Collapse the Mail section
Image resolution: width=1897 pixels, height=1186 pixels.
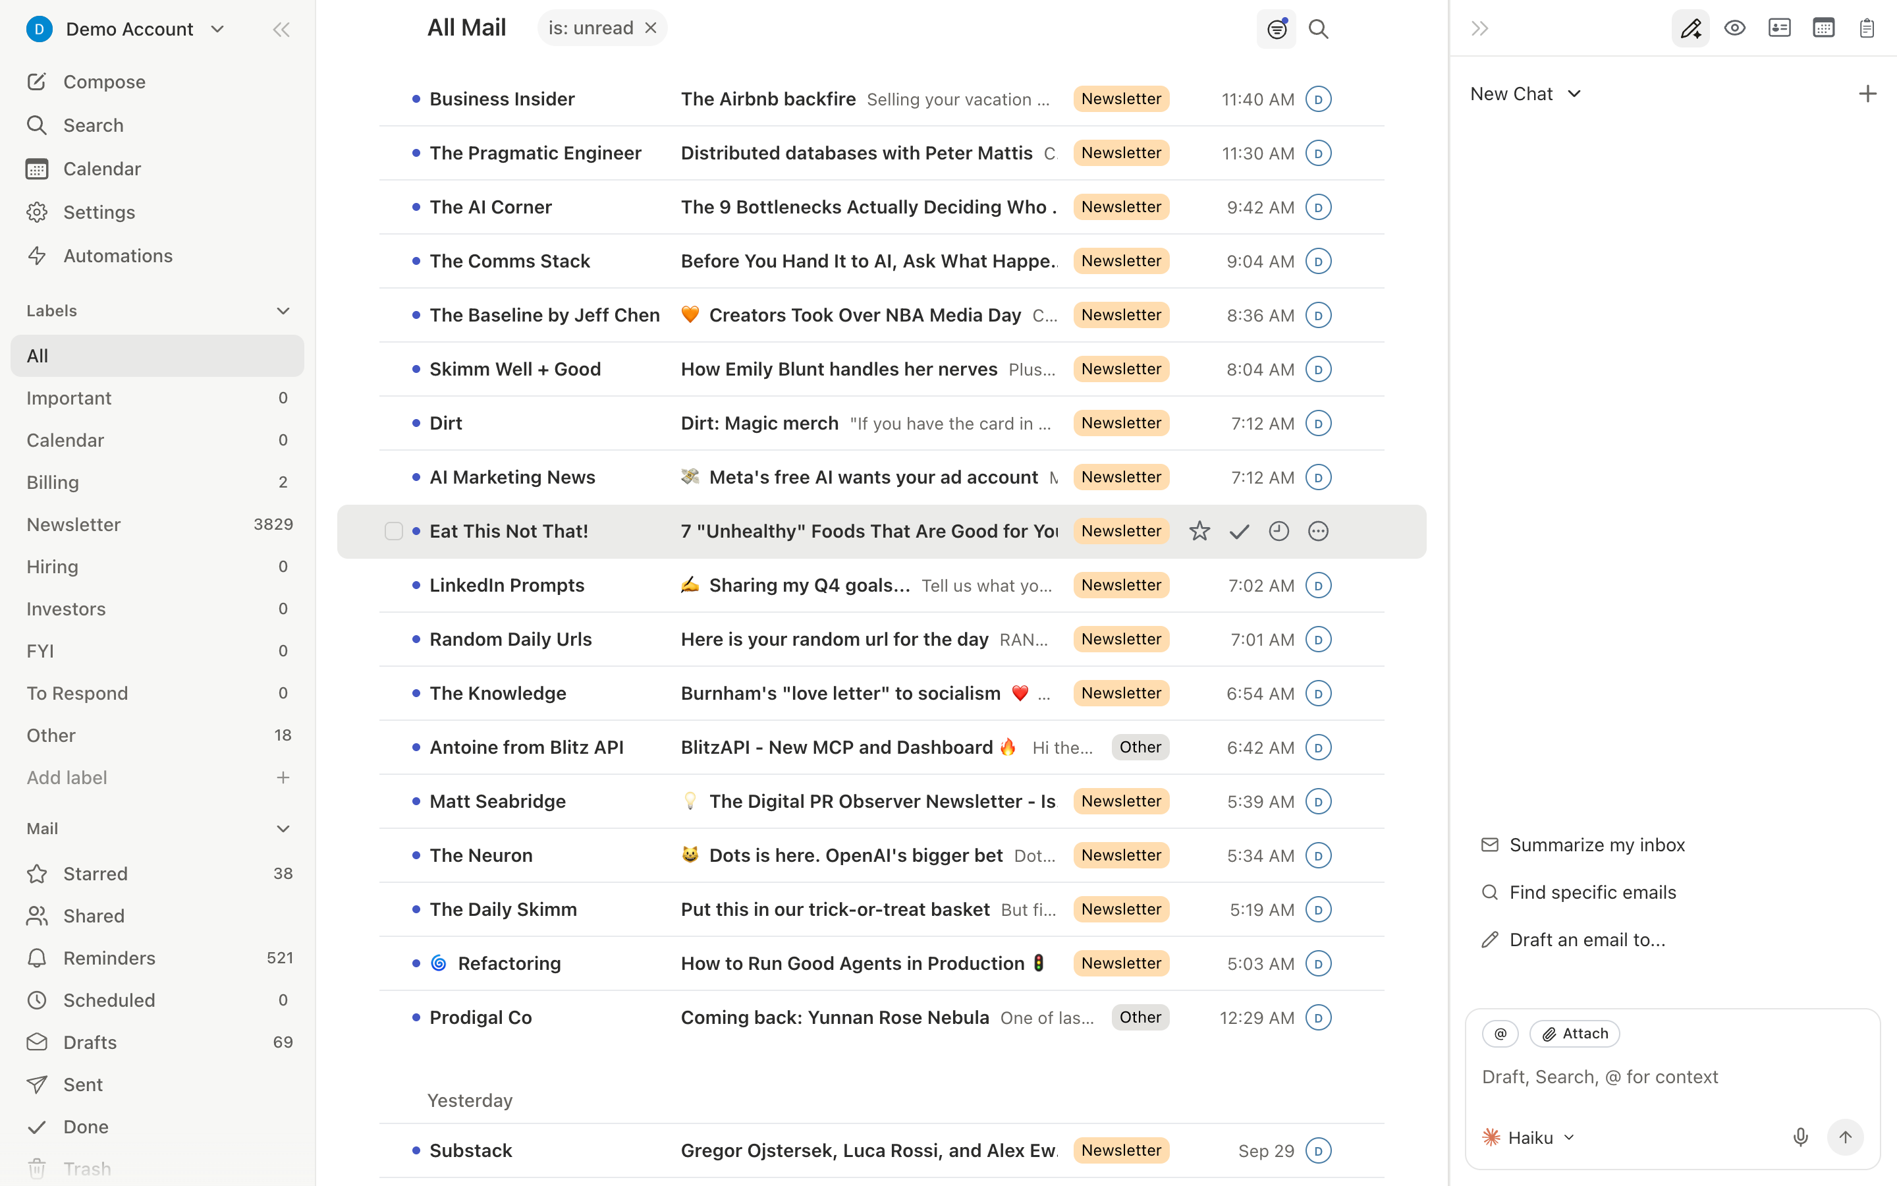pos(283,828)
